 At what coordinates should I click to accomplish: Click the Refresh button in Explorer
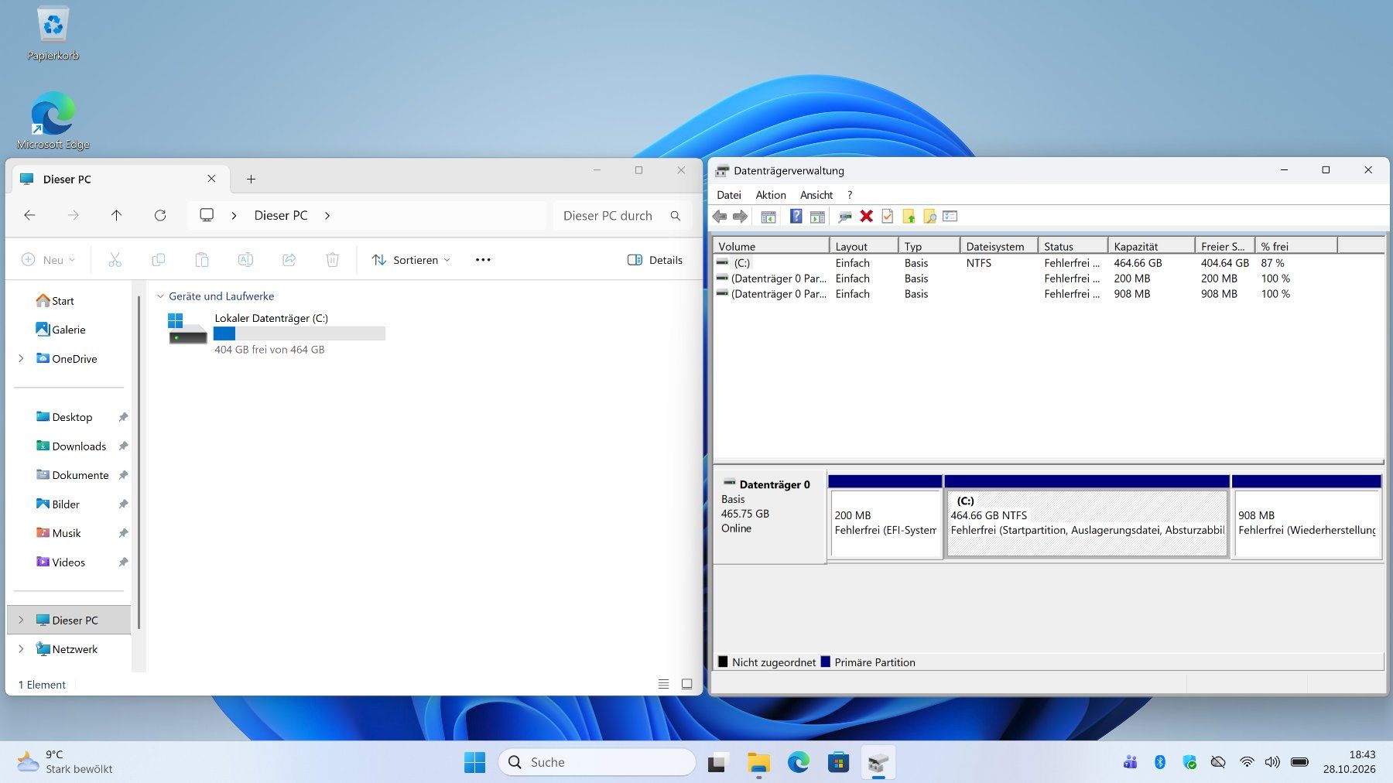(x=160, y=215)
